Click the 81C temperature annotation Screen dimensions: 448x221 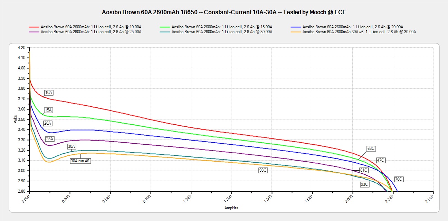363,170
